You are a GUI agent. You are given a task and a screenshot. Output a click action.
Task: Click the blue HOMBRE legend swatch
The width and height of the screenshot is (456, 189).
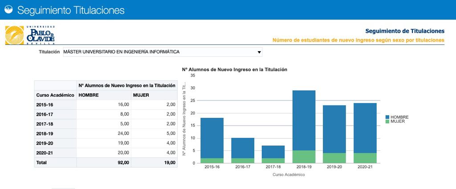[x=387, y=117]
